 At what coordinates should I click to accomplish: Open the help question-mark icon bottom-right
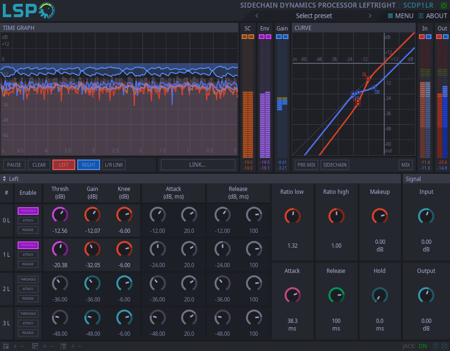436,346
